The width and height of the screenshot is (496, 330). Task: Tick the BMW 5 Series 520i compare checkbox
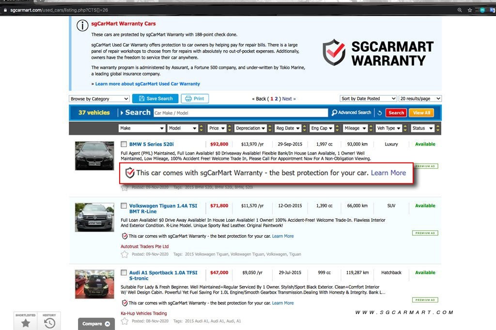coord(124,144)
